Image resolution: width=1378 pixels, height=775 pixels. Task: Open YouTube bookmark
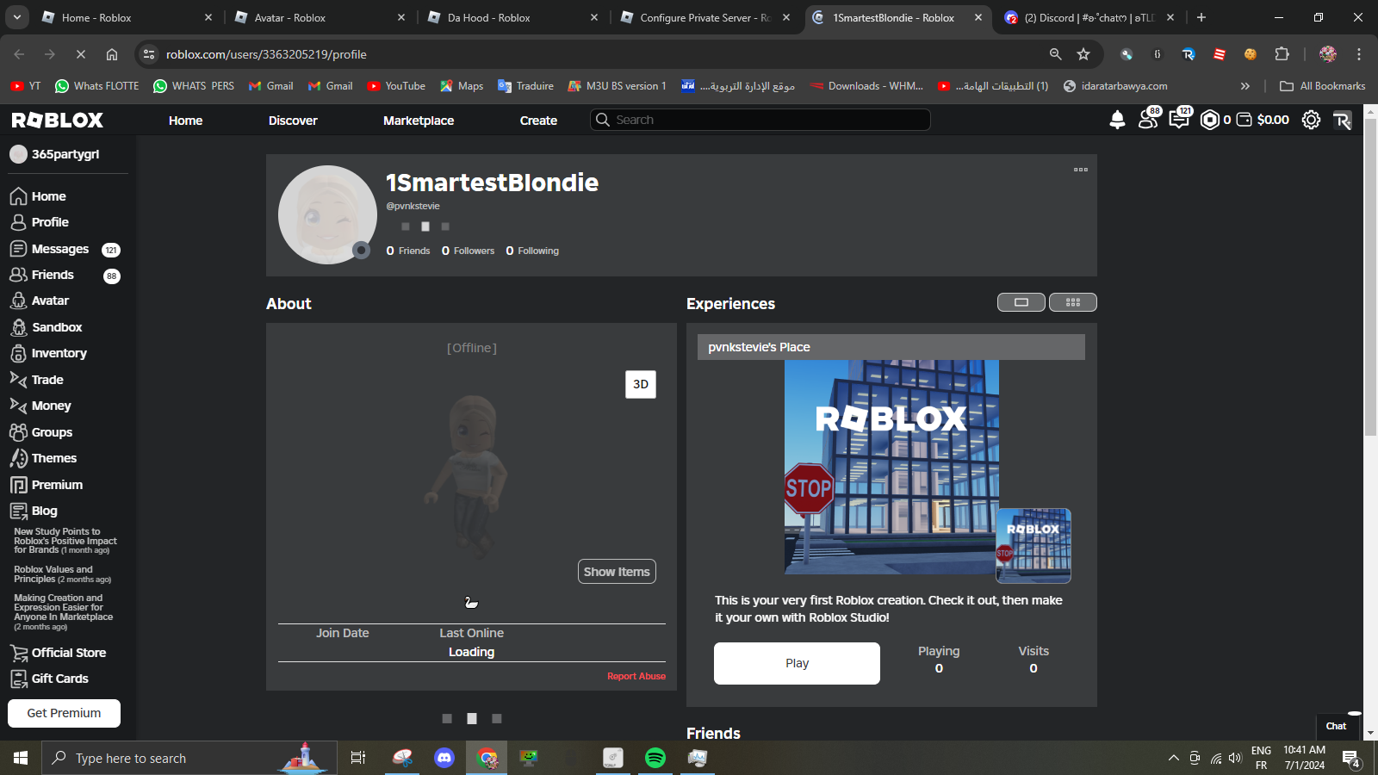396,86
